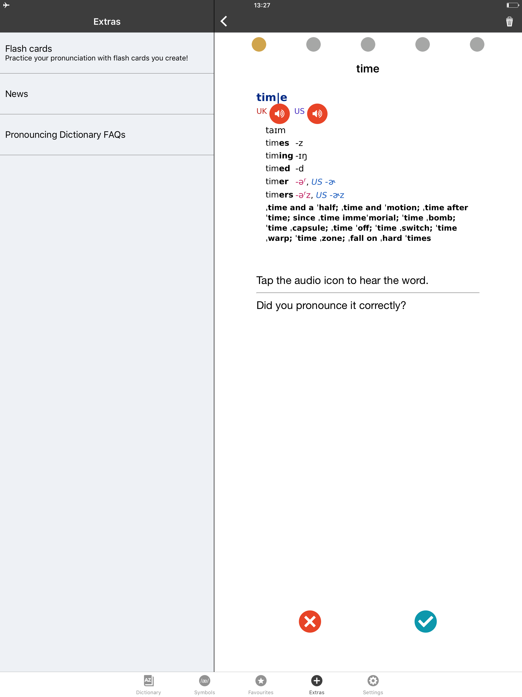Mark pronunciation as incorrect with red X
This screenshot has height=697, width=522.
310,621
